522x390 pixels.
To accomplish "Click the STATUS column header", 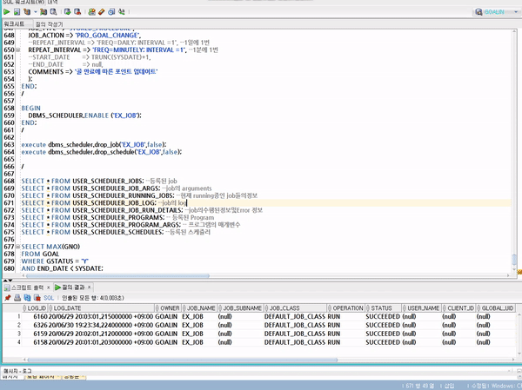I will coord(383,308).
